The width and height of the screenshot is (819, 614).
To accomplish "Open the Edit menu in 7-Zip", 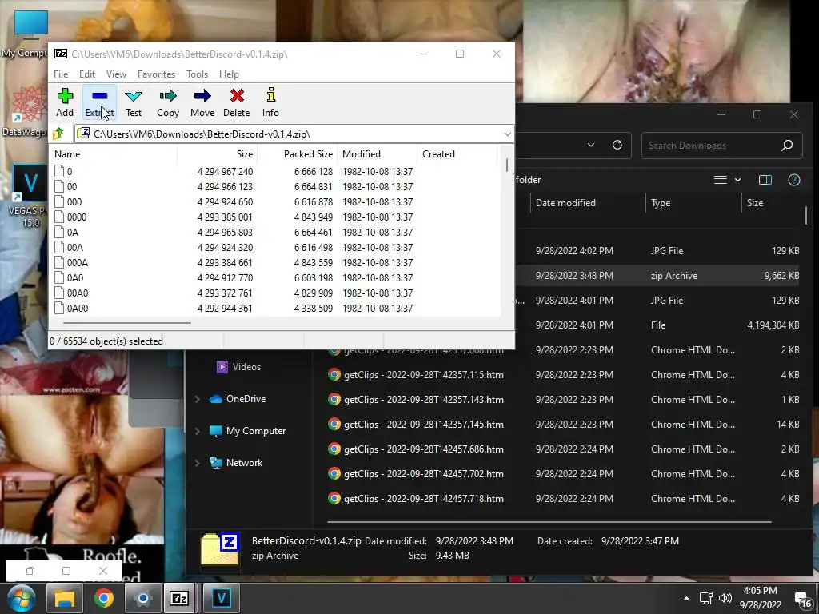I will [x=86, y=74].
